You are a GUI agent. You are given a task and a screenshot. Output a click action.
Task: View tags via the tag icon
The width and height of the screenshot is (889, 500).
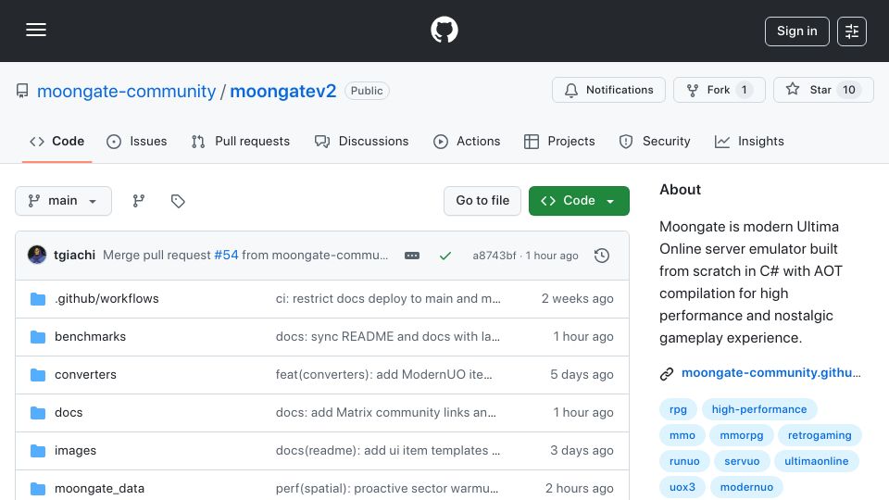[x=178, y=201]
